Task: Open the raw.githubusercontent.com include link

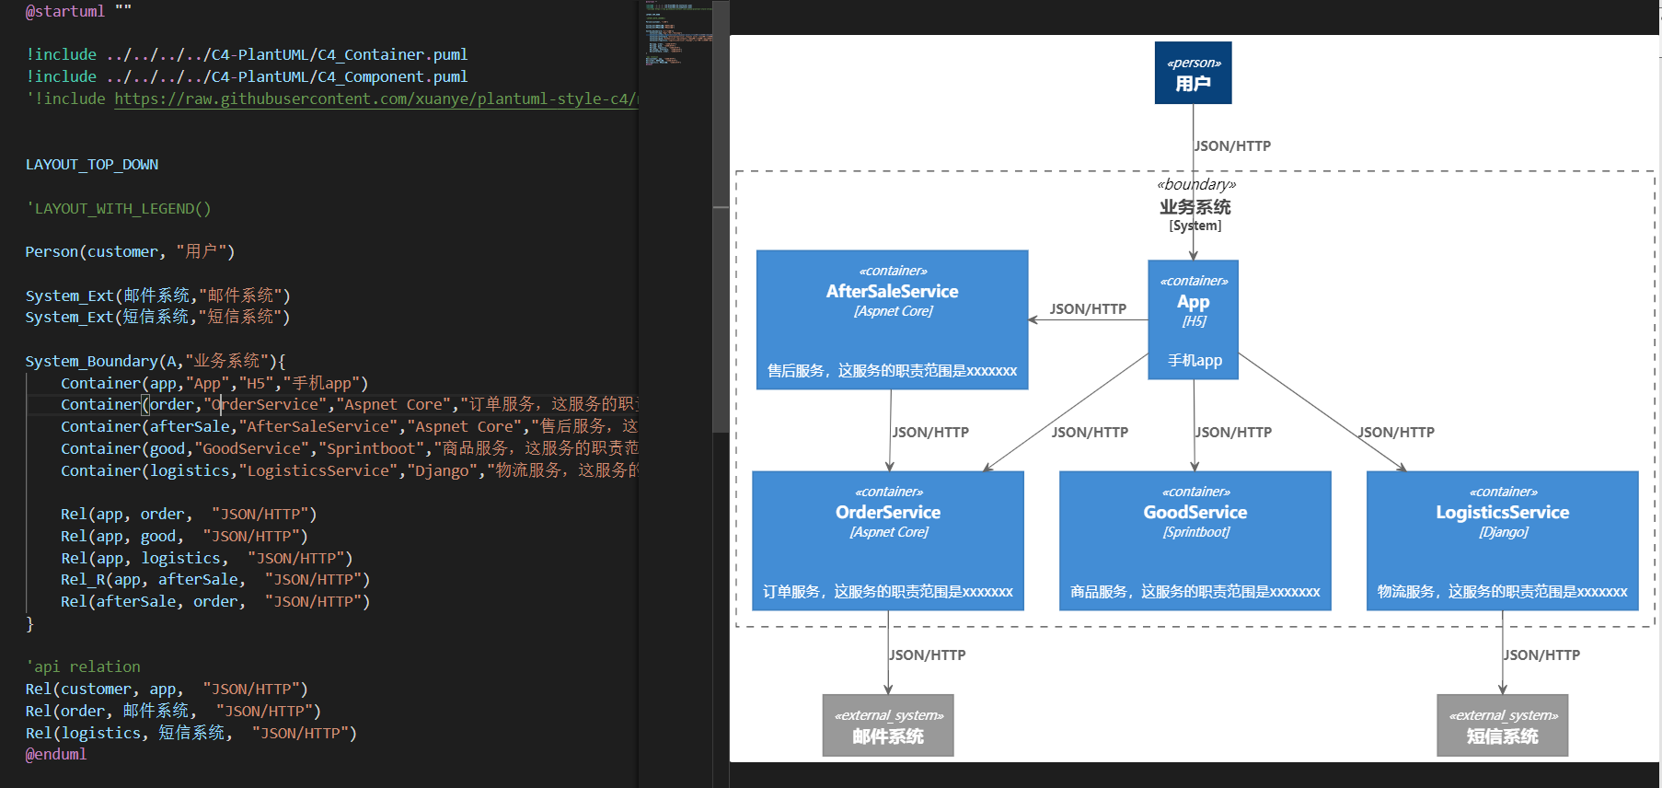Action: [x=375, y=98]
